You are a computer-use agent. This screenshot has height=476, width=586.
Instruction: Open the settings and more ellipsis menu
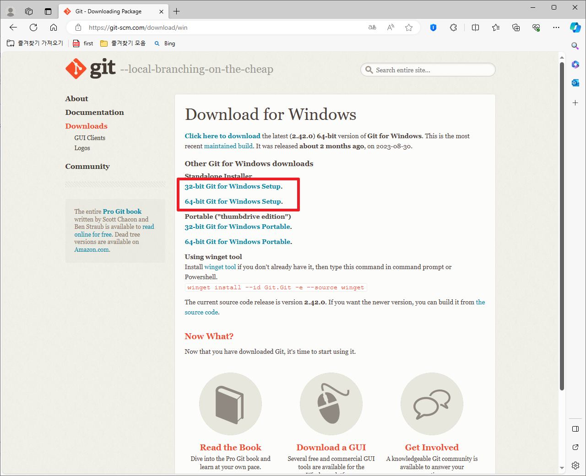[x=556, y=27]
